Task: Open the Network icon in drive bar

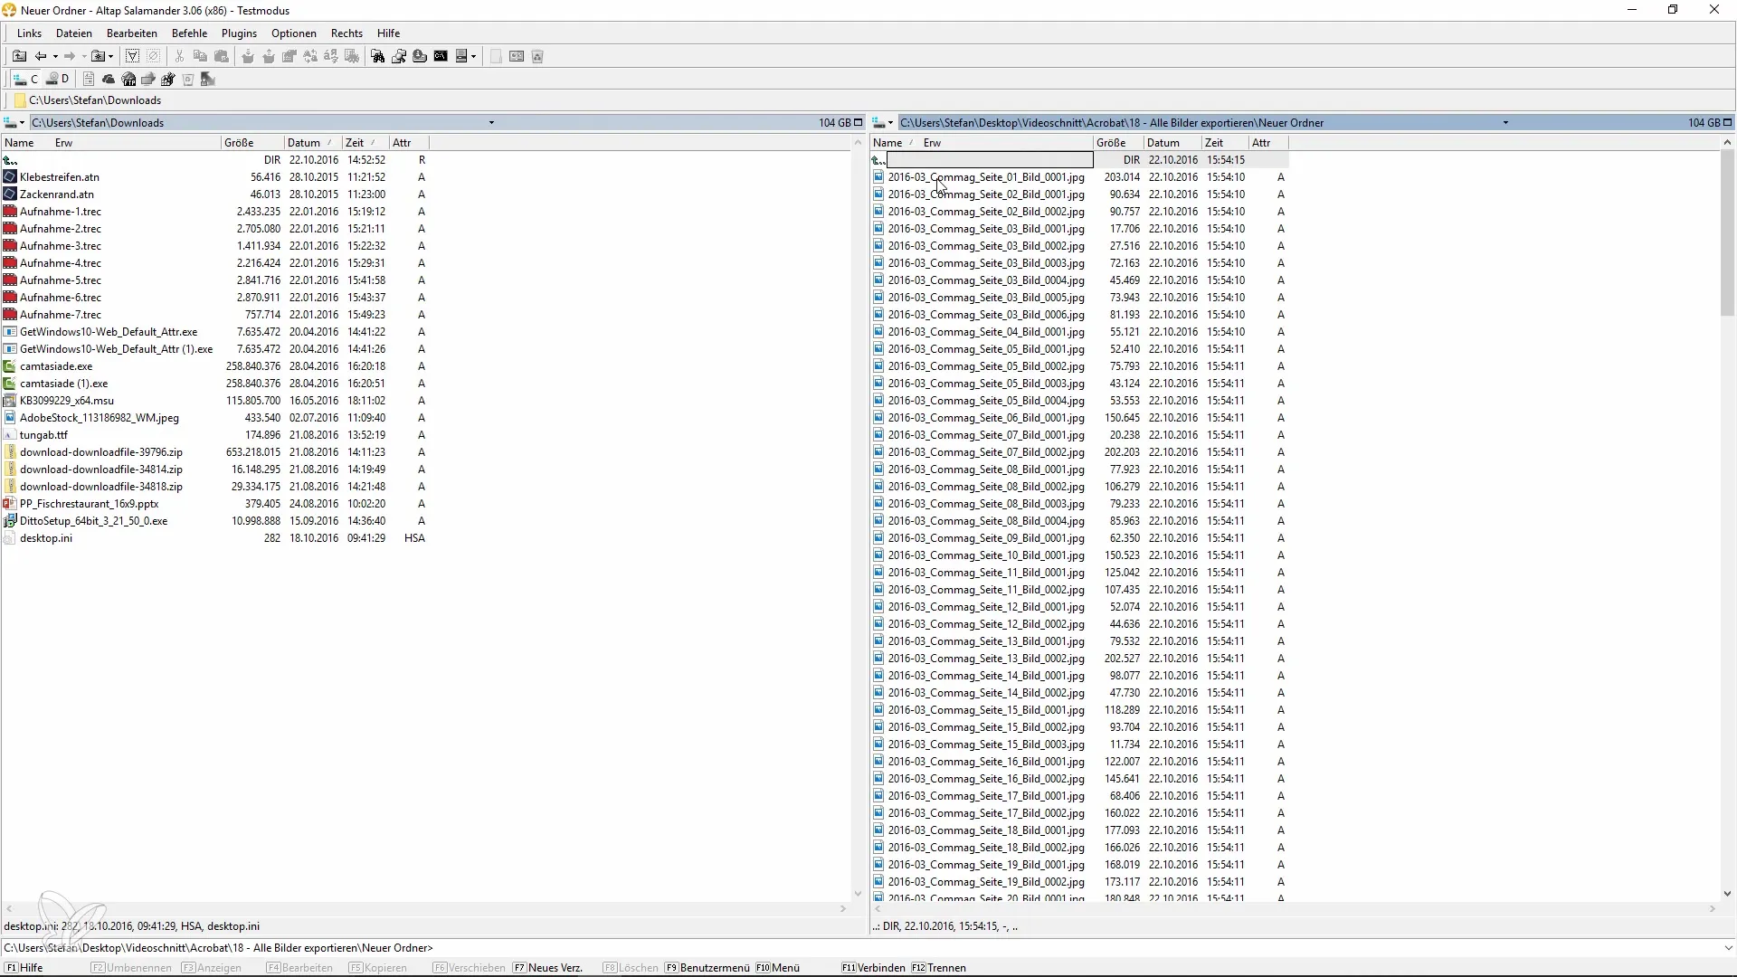Action: point(148,80)
